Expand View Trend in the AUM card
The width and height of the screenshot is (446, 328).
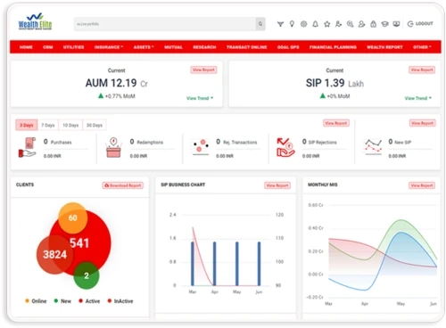click(x=200, y=98)
